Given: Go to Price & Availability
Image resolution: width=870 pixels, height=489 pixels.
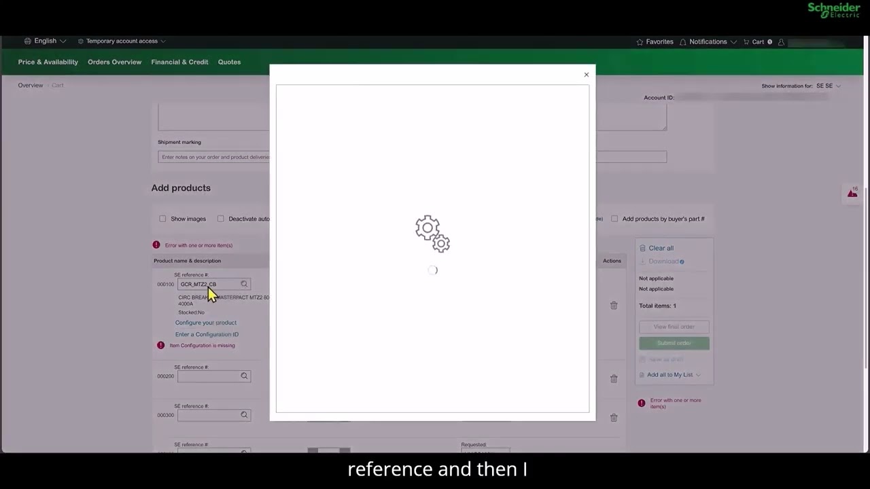Looking at the screenshot, I should (48, 62).
